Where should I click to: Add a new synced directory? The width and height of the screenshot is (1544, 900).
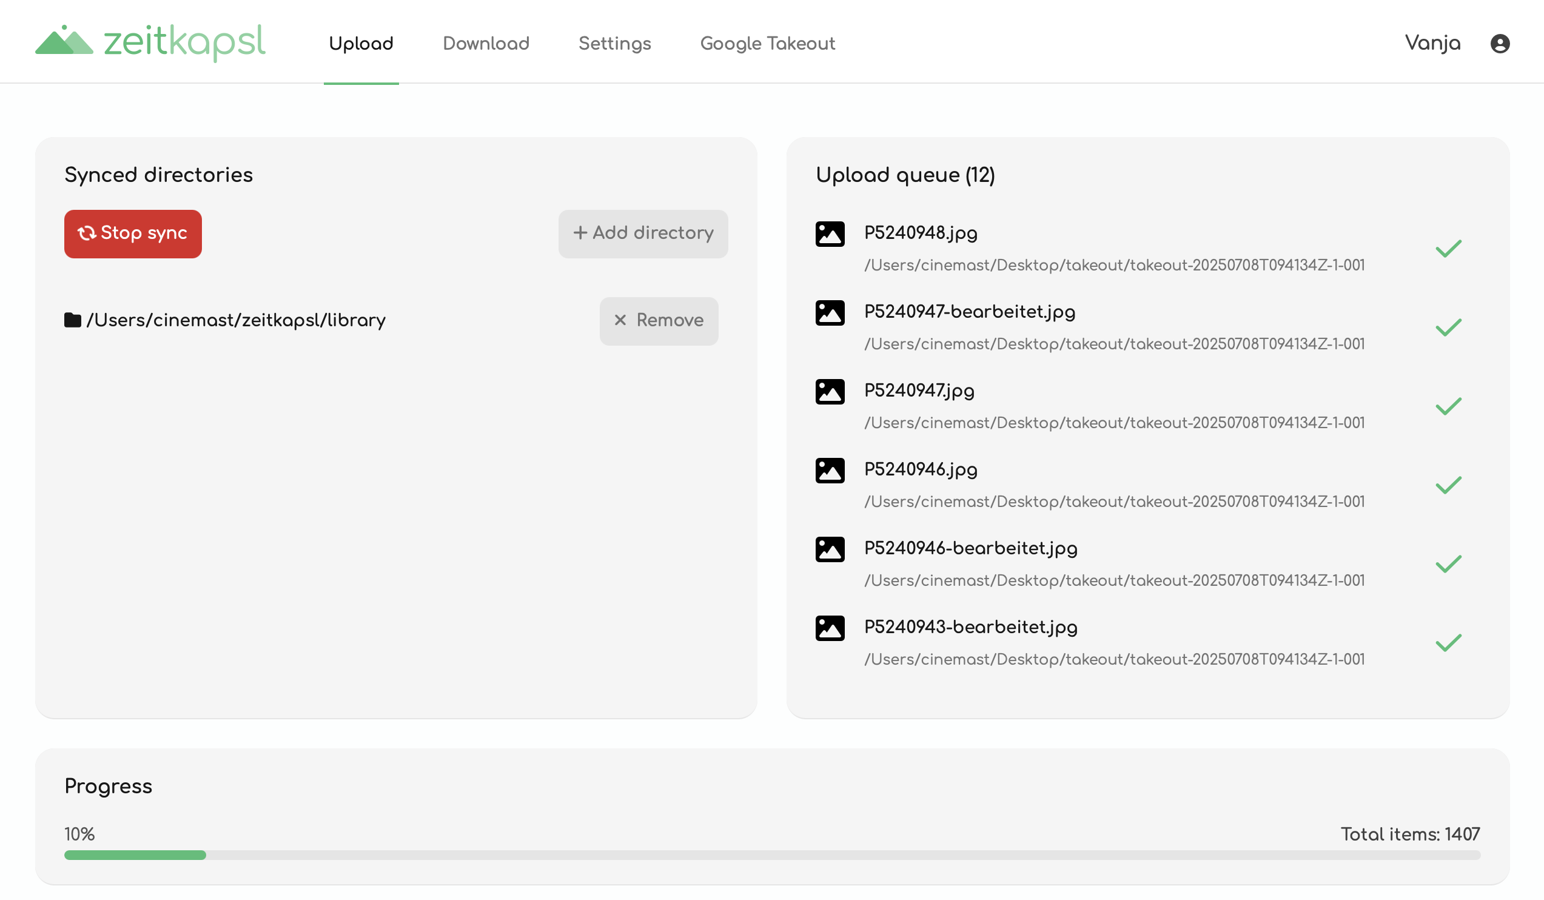point(643,234)
